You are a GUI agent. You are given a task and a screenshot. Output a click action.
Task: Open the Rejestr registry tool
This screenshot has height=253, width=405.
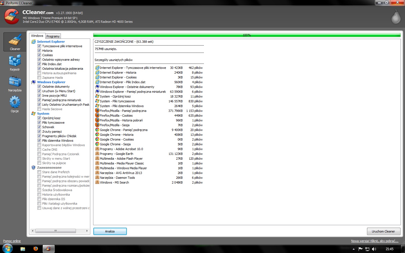pos(15,63)
